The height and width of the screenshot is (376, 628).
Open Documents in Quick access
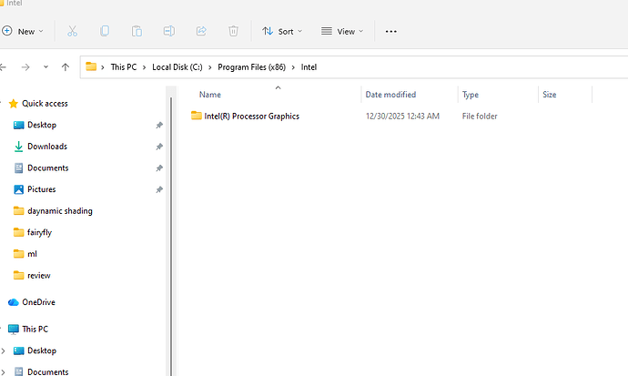[47, 168]
